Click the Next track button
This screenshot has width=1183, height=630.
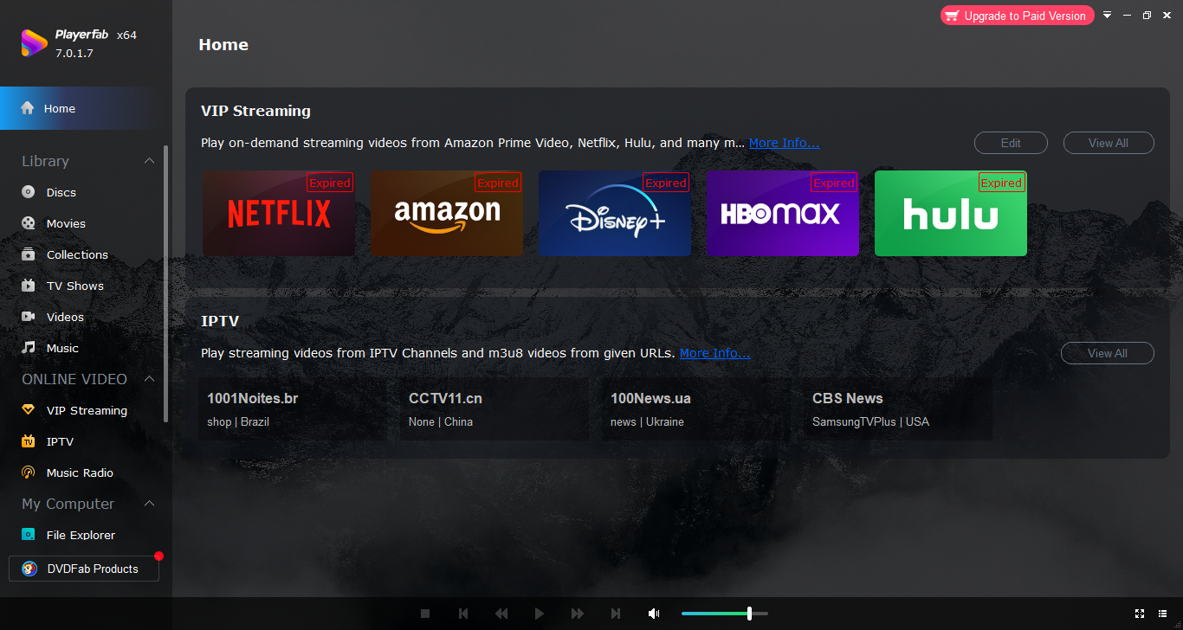pyautogui.click(x=616, y=614)
